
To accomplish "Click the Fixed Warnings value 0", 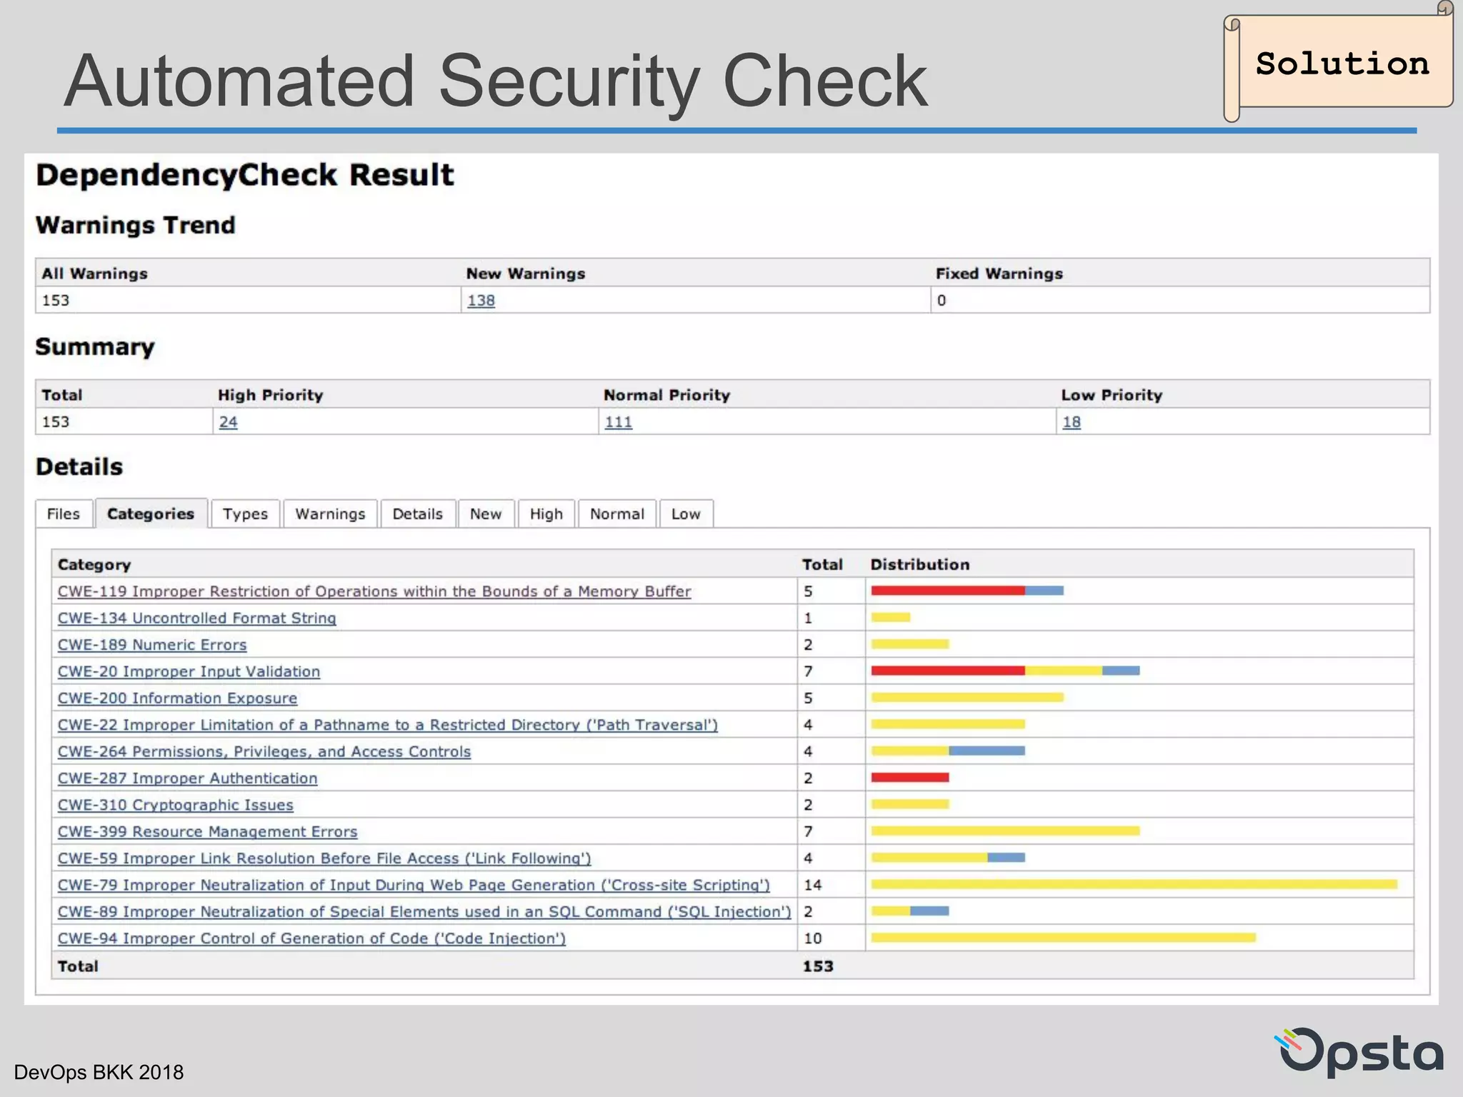I will click(942, 301).
